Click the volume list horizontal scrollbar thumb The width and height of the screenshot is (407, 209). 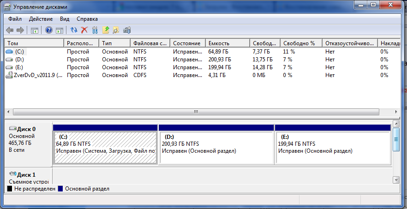pyautogui.click(x=195, y=112)
